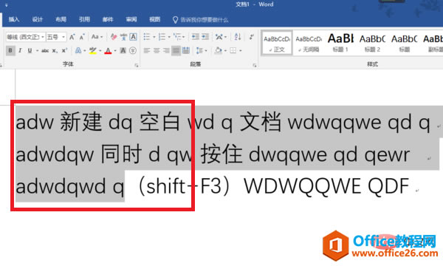Open change case Aa dropdown
443x266 pixels.
pos(97,37)
